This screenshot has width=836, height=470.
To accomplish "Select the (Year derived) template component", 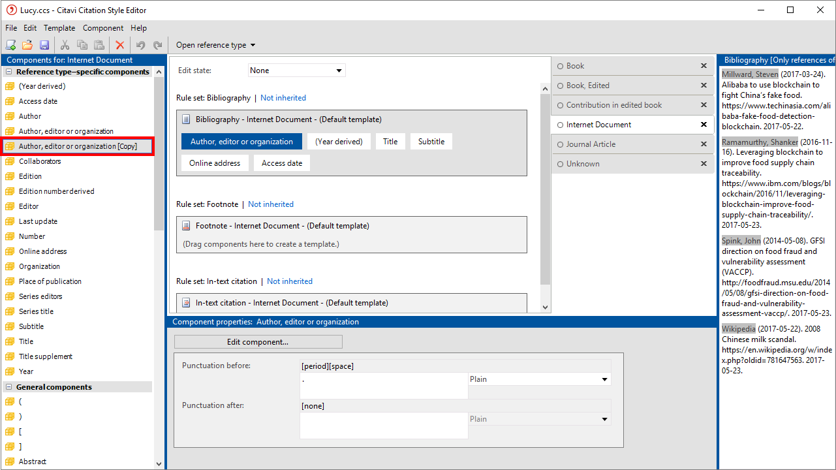I will pyautogui.click(x=339, y=142).
